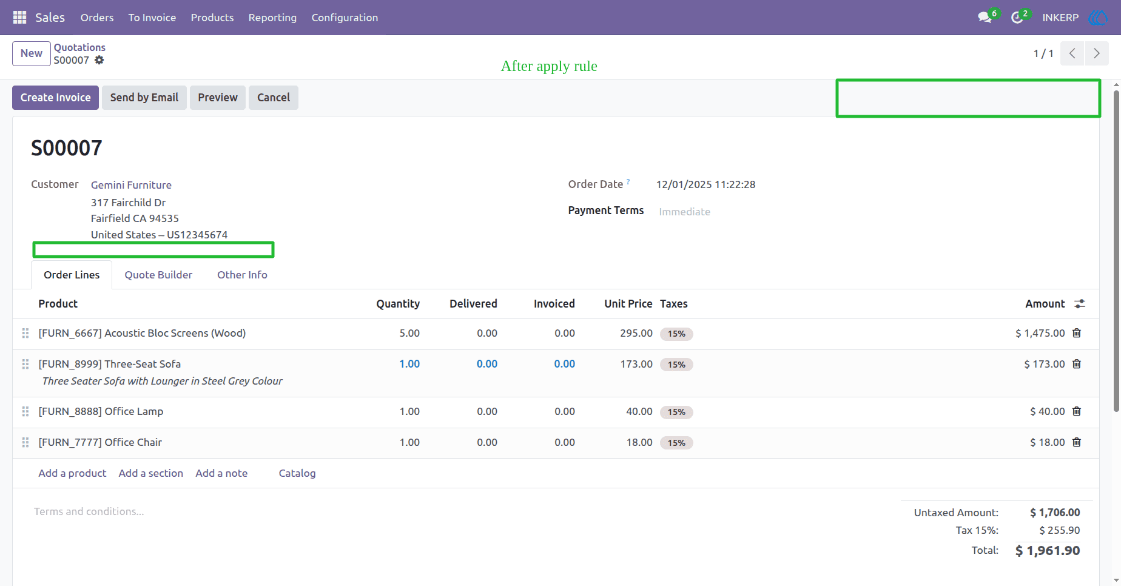Image resolution: width=1121 pixels, height=586 pixels.
Task: Open the column options adjust icon
Action: [1080, 304]
